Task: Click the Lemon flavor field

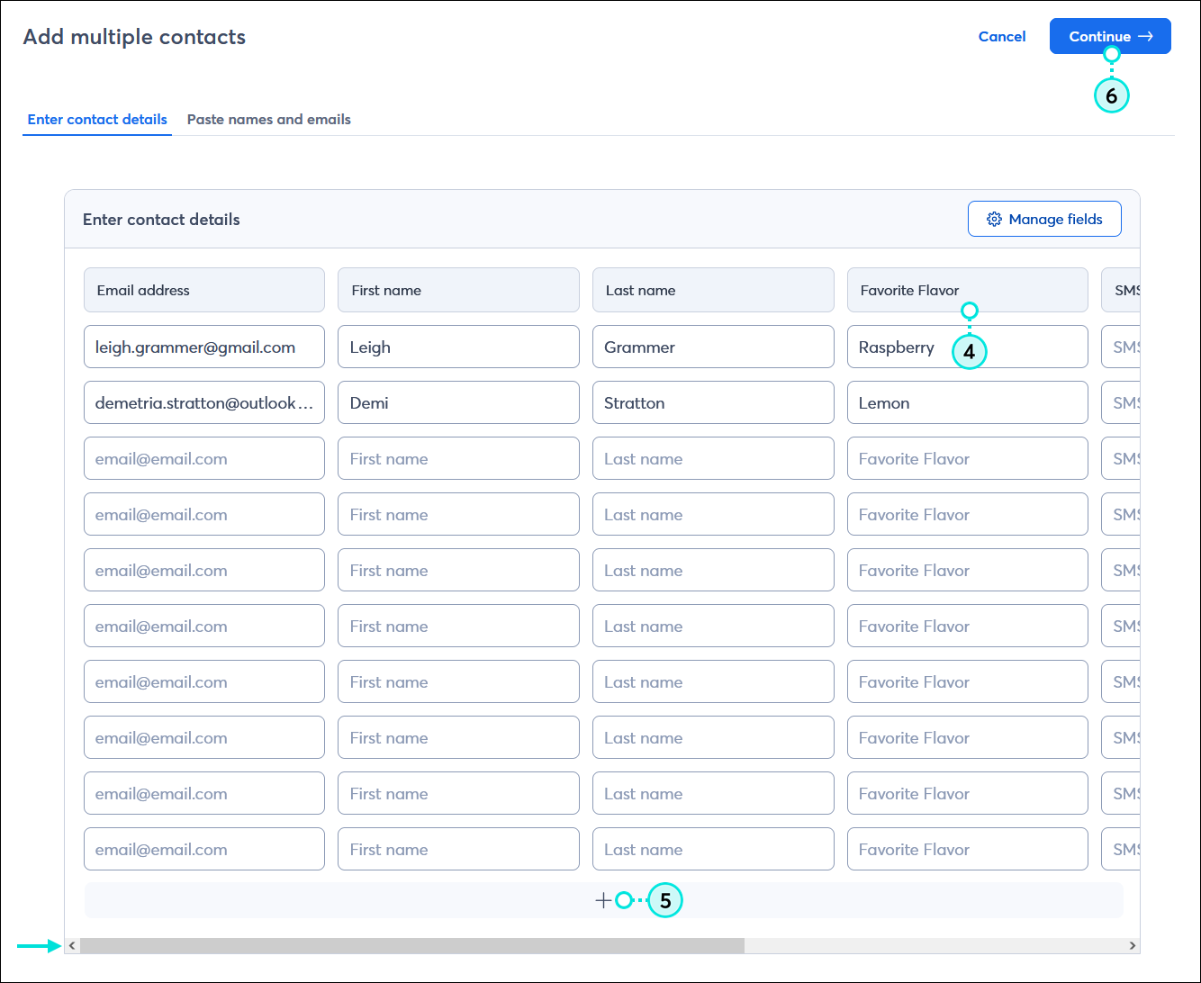Action: [x=968, y=402]
